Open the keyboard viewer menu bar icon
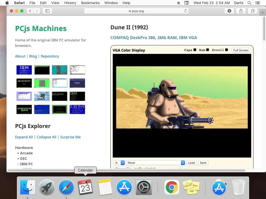The width and height of the screenshot is (266, 199). (x=187, y=3)
